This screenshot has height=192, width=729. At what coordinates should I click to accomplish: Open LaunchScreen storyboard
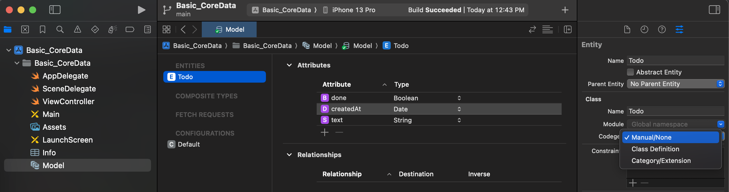pos(68,140)
